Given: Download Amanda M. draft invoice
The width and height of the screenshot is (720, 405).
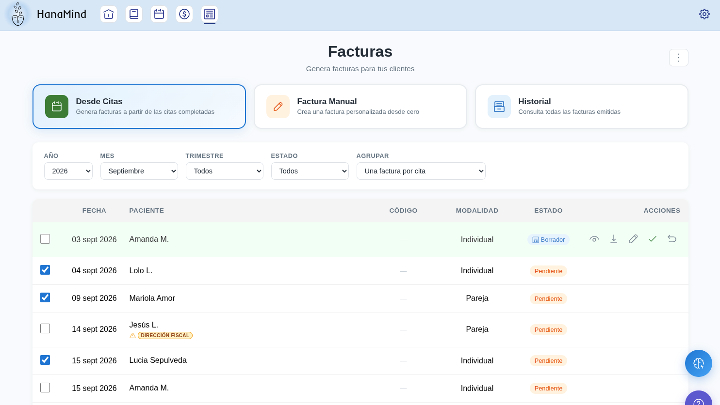Looking at the screenshot, I should click(x=614, y=239).
